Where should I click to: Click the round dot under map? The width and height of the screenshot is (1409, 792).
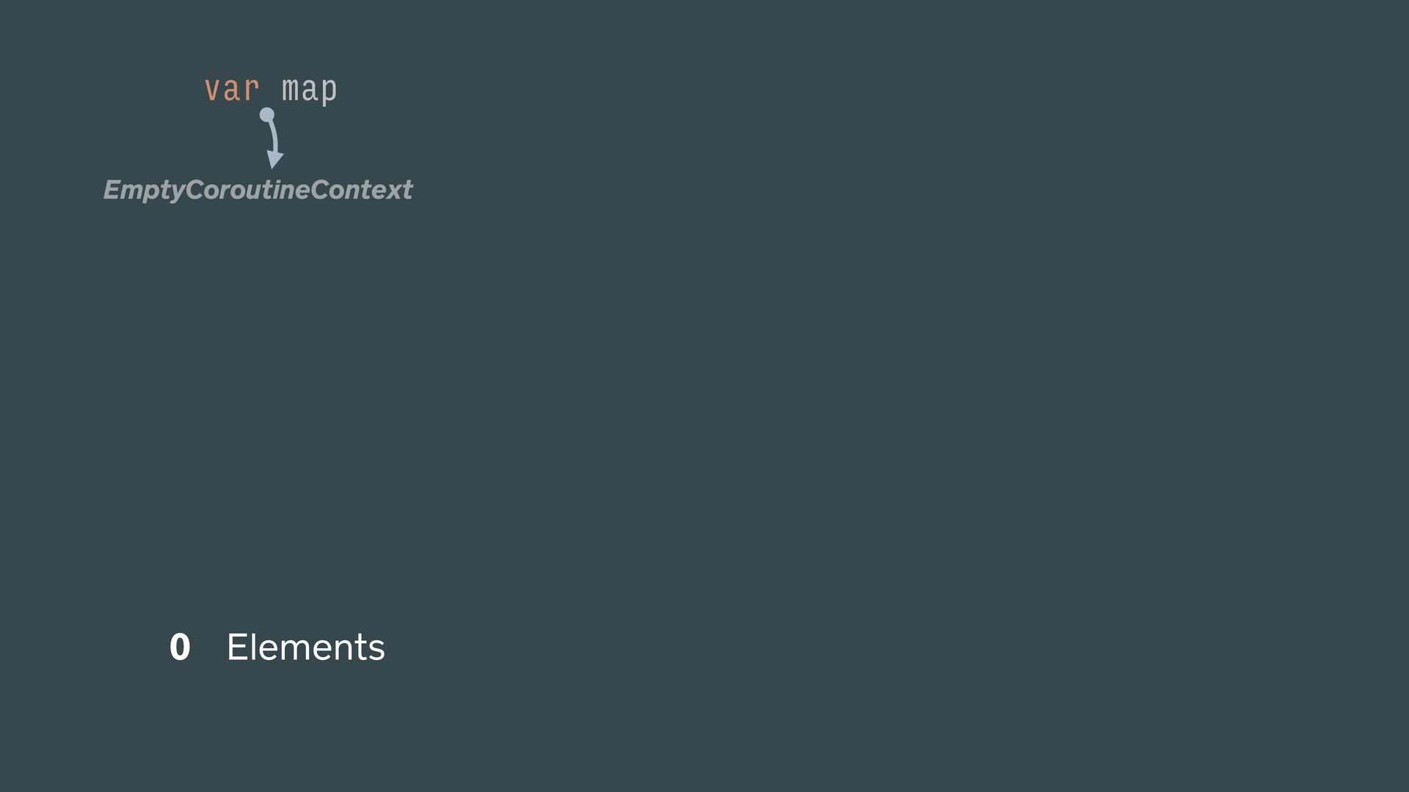267,114
